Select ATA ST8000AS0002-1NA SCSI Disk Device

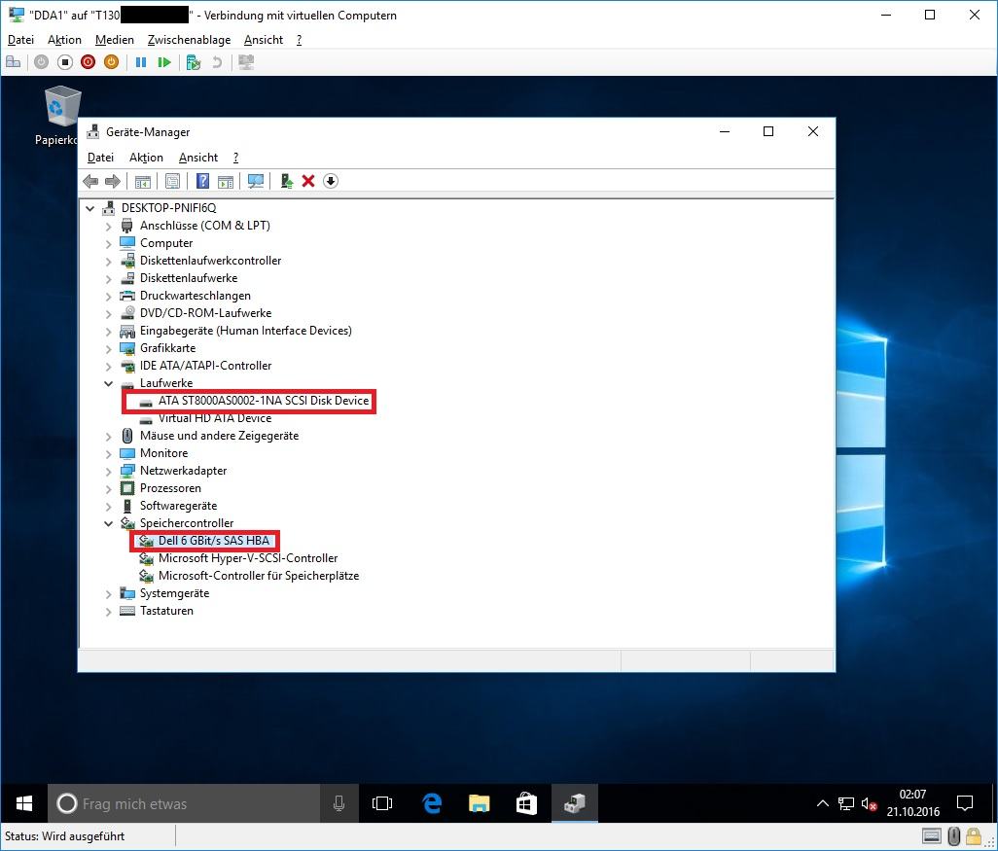[x=264, y=401]
